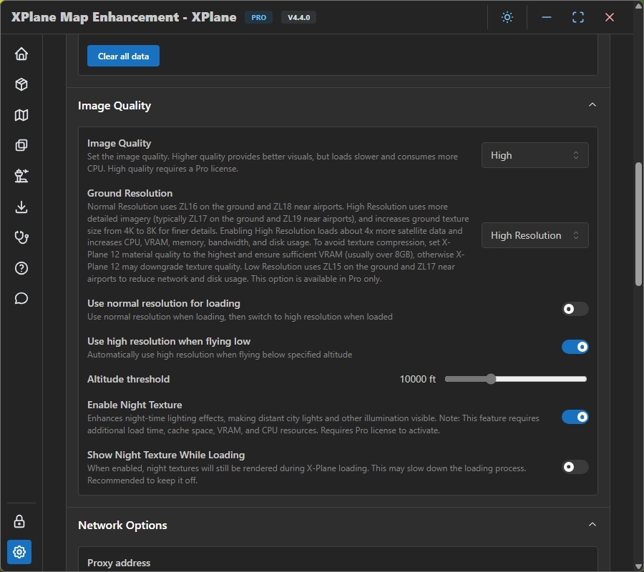Click the control tower airport icon
Image resolution: width=644 pixels, height=572 pixels.
pyautogui.click(x=21, y=177)
